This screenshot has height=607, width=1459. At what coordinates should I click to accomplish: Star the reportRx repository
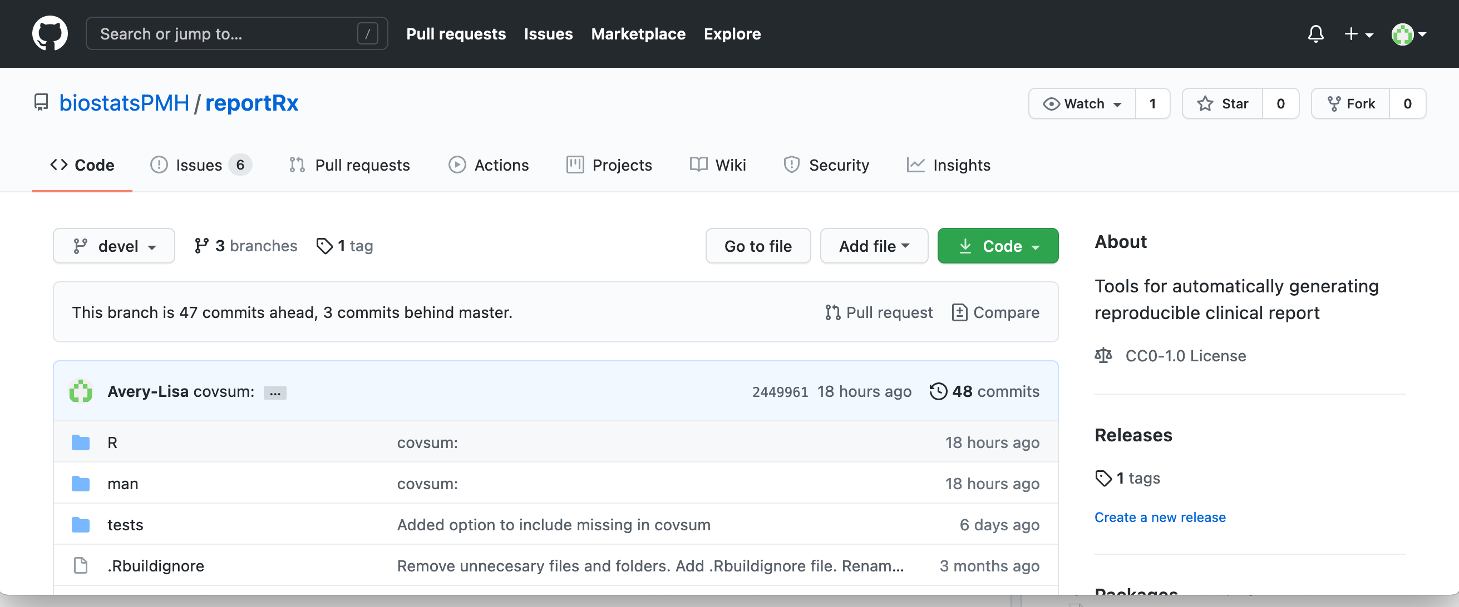pos(1223,103)
